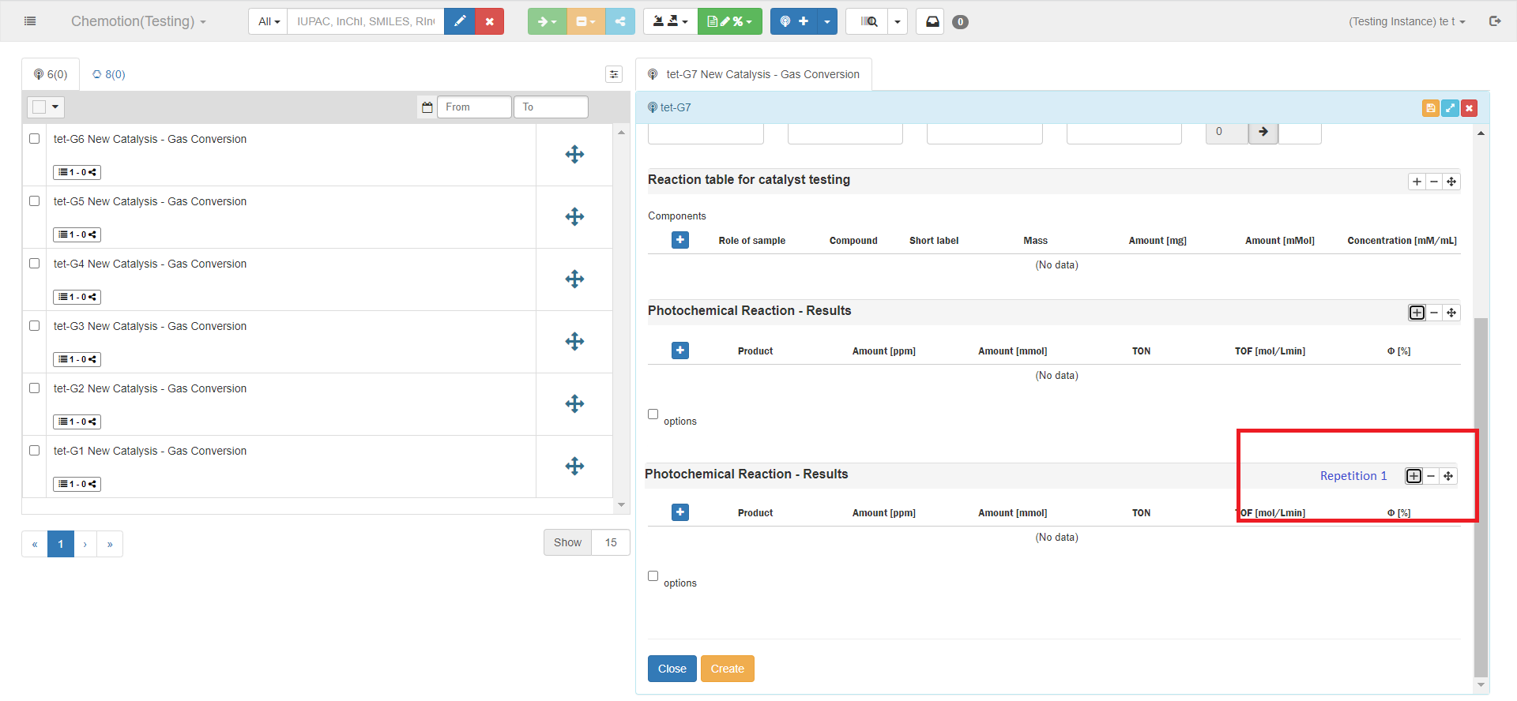Viewport: 1517px width, 701px height.
Task: Select the tet-G7 New Catalysis detail tab
Action: point(754,74)
